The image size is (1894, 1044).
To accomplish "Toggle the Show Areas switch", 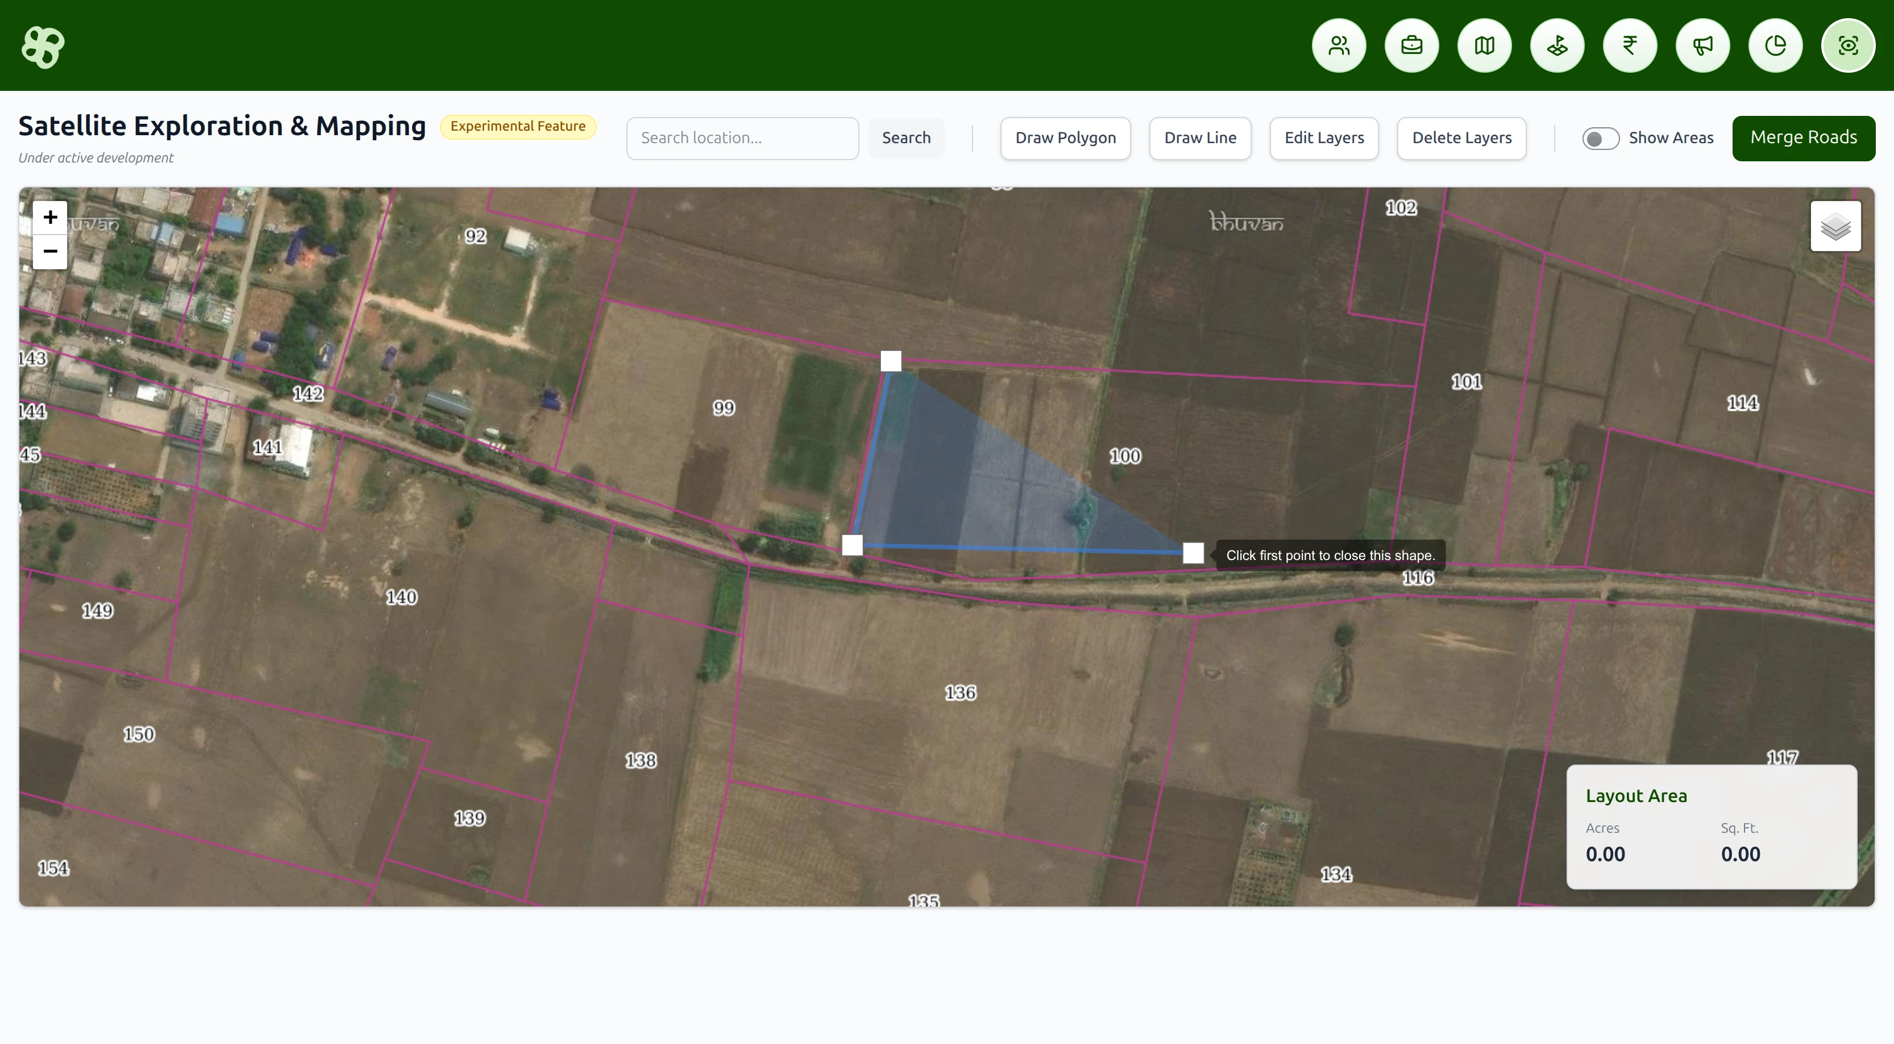I will click(1600, 138).
